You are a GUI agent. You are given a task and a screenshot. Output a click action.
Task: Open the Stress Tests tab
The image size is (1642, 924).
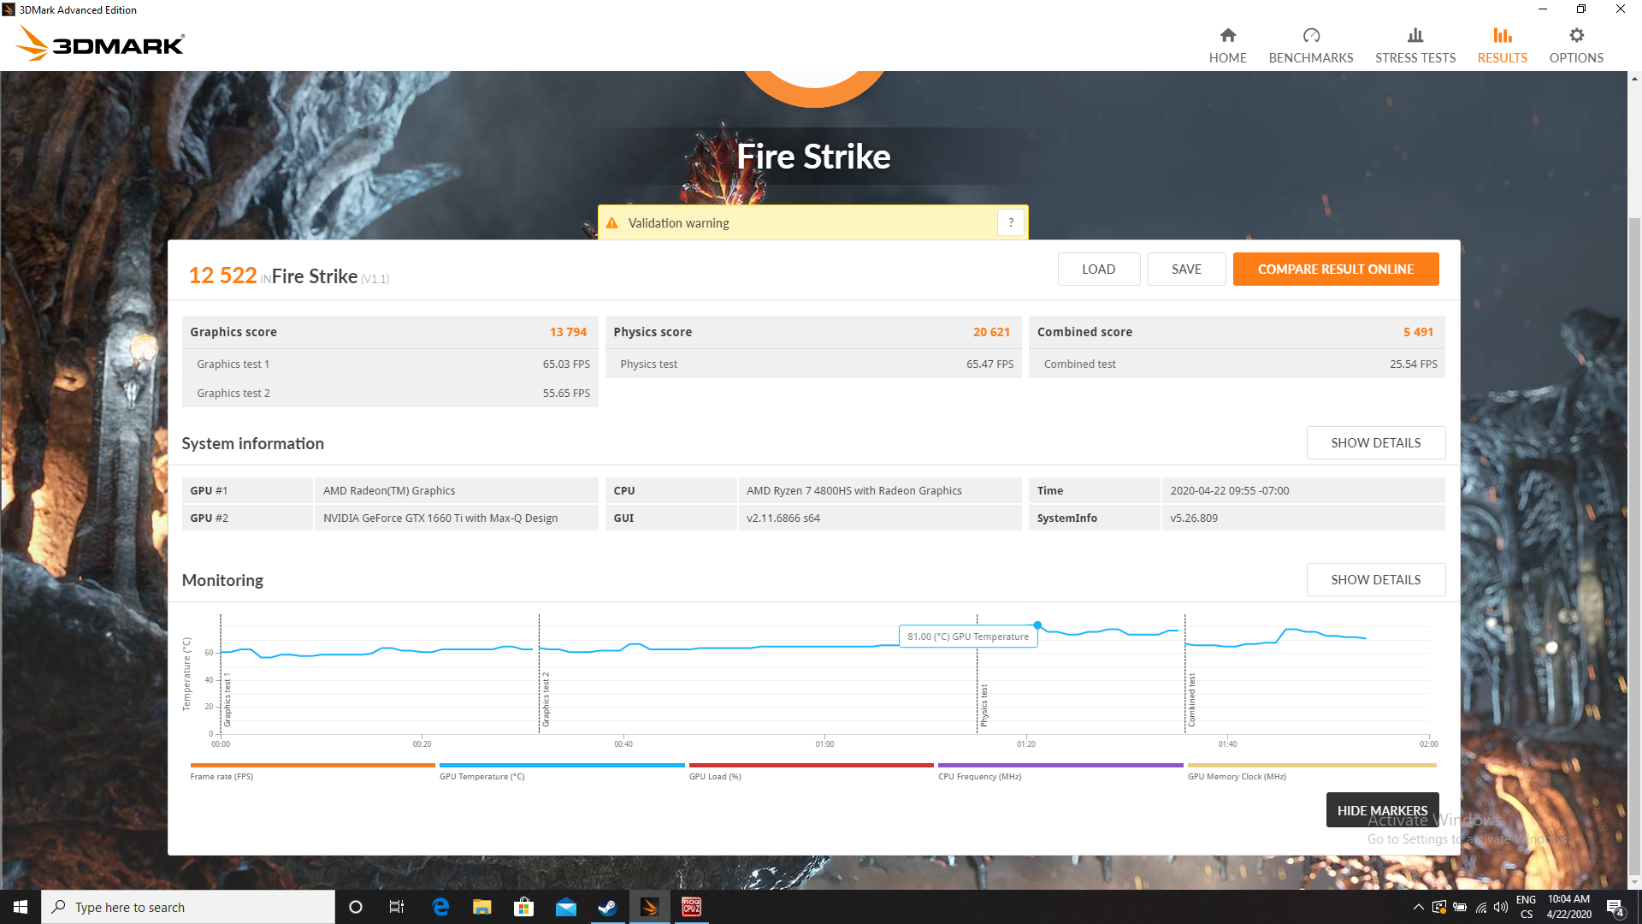coord(1415,45)
